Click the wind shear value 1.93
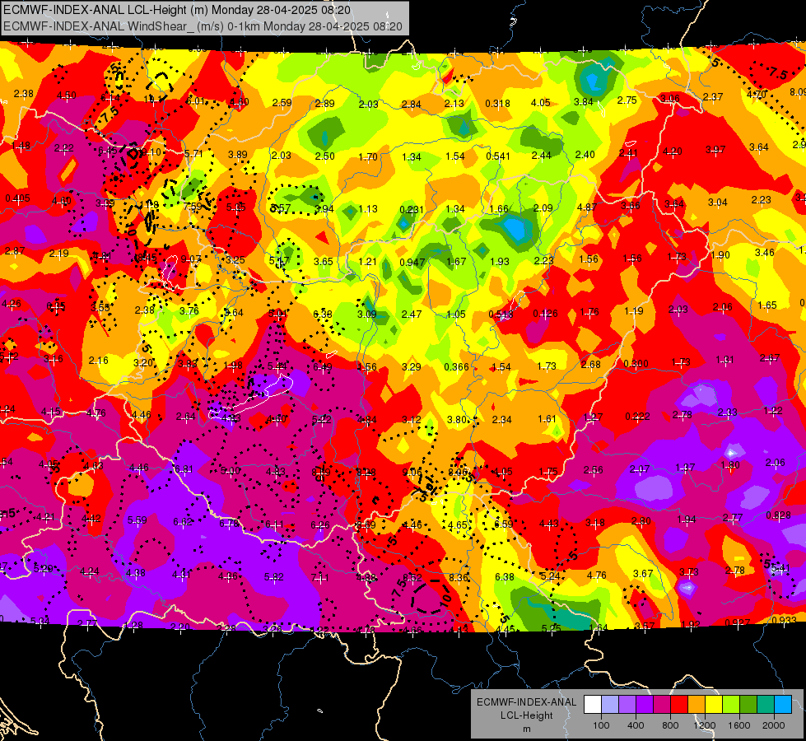 (x=500, y=262)
